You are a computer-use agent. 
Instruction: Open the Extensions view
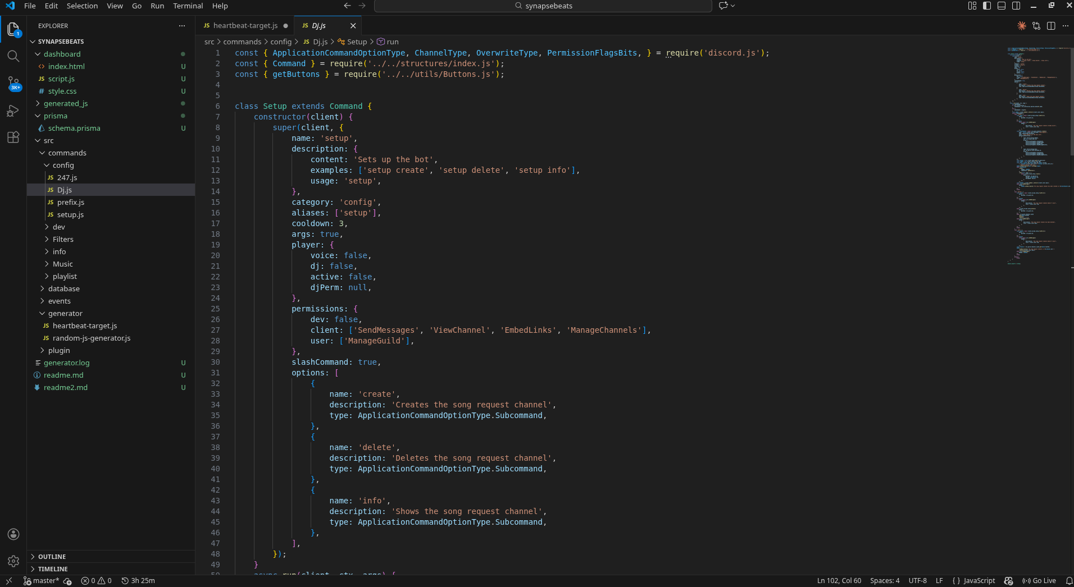(x=13, y=137)
